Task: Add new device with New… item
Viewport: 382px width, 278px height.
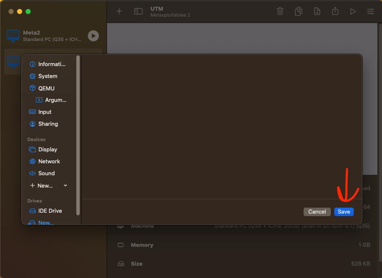Action: point(41,185)
